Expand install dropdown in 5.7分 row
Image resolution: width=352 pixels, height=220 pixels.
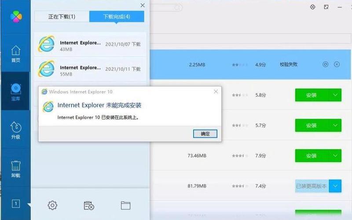335,125
